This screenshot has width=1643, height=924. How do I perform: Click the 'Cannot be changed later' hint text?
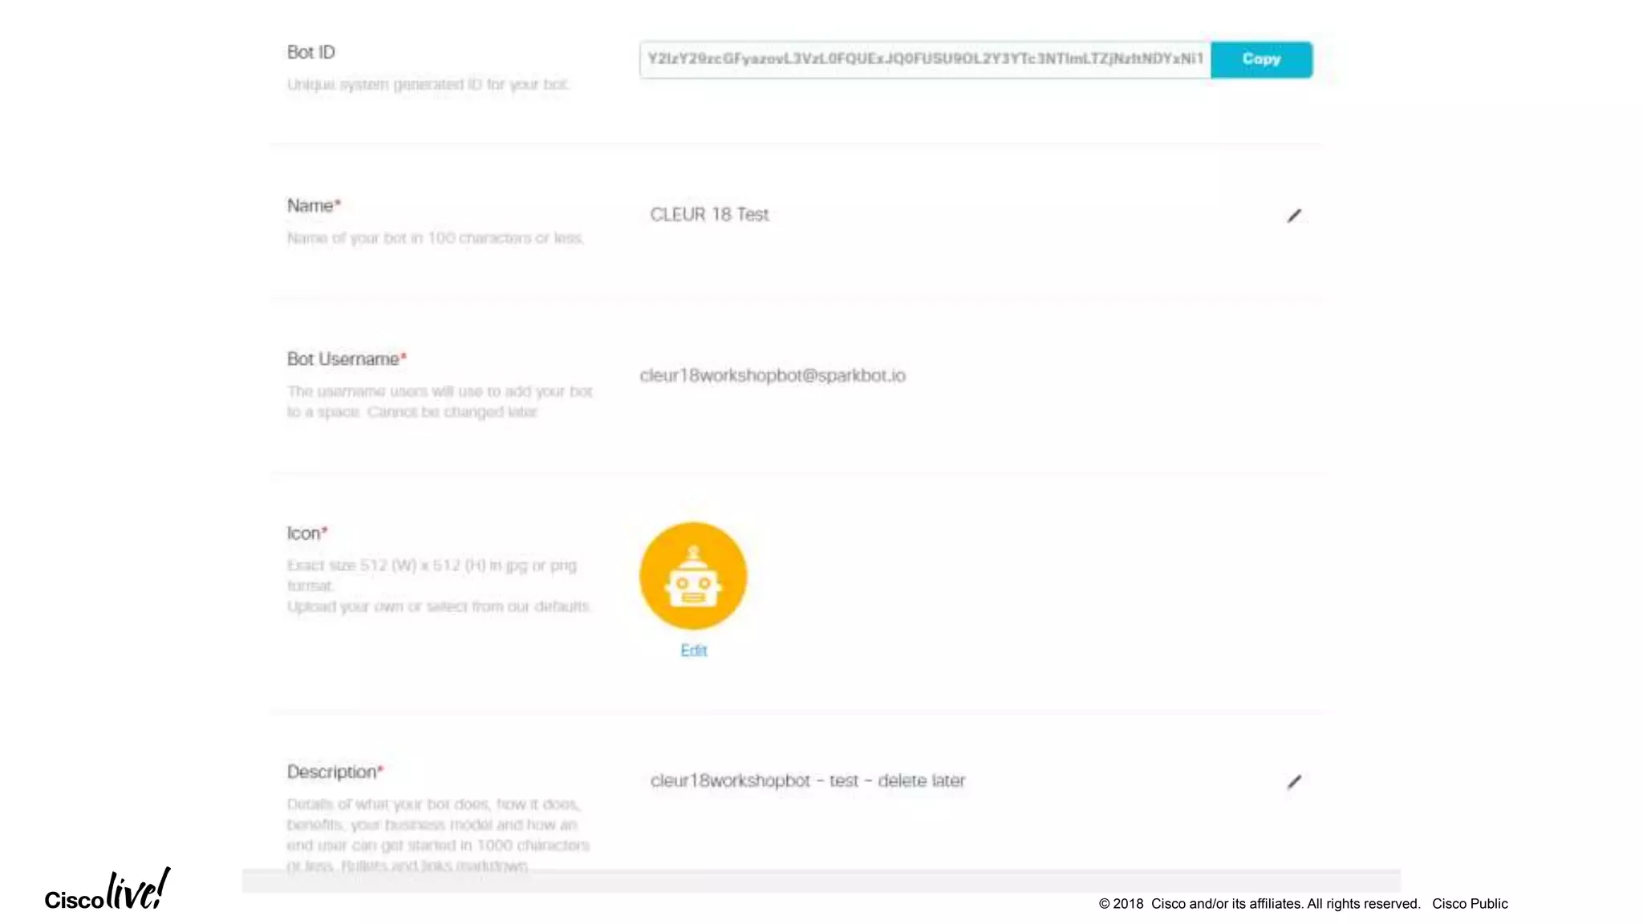[452, 412]
